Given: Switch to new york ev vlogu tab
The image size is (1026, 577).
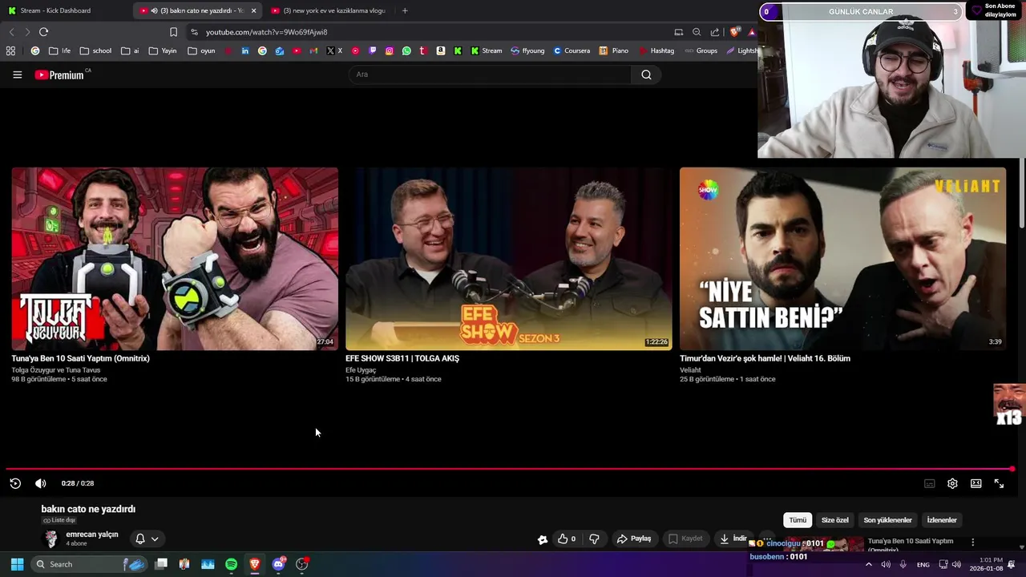Looking at the screenshot, I should (329, 10).
